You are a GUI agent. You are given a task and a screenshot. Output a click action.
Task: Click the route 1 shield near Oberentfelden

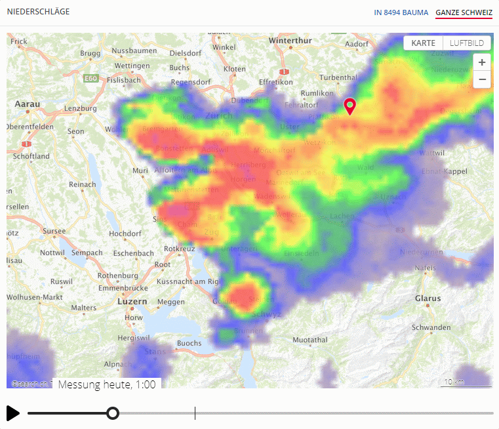click(26, 143)
